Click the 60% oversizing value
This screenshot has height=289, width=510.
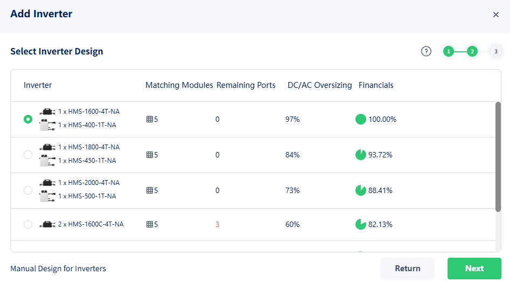292,224
